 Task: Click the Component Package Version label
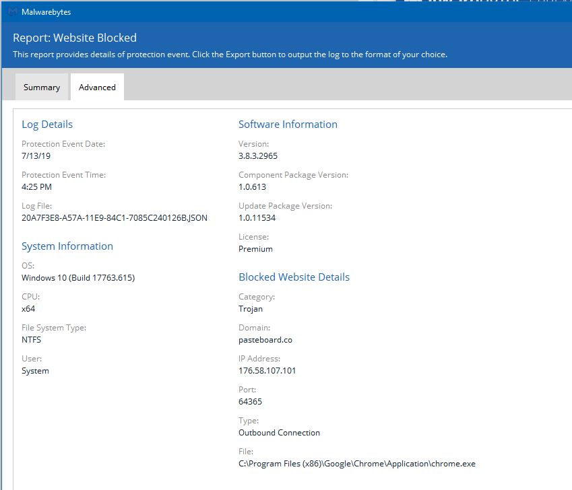click(293, 175)
